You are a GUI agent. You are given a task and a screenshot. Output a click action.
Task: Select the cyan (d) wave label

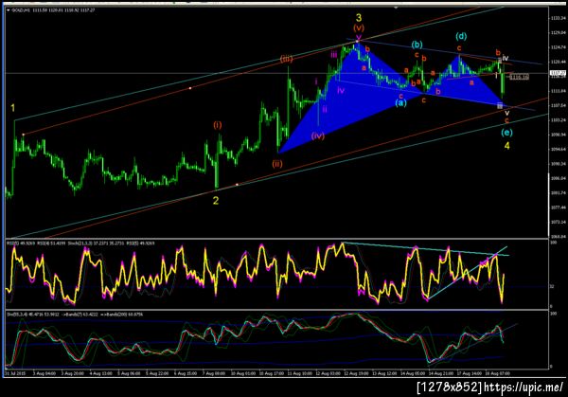click(461, 36)
